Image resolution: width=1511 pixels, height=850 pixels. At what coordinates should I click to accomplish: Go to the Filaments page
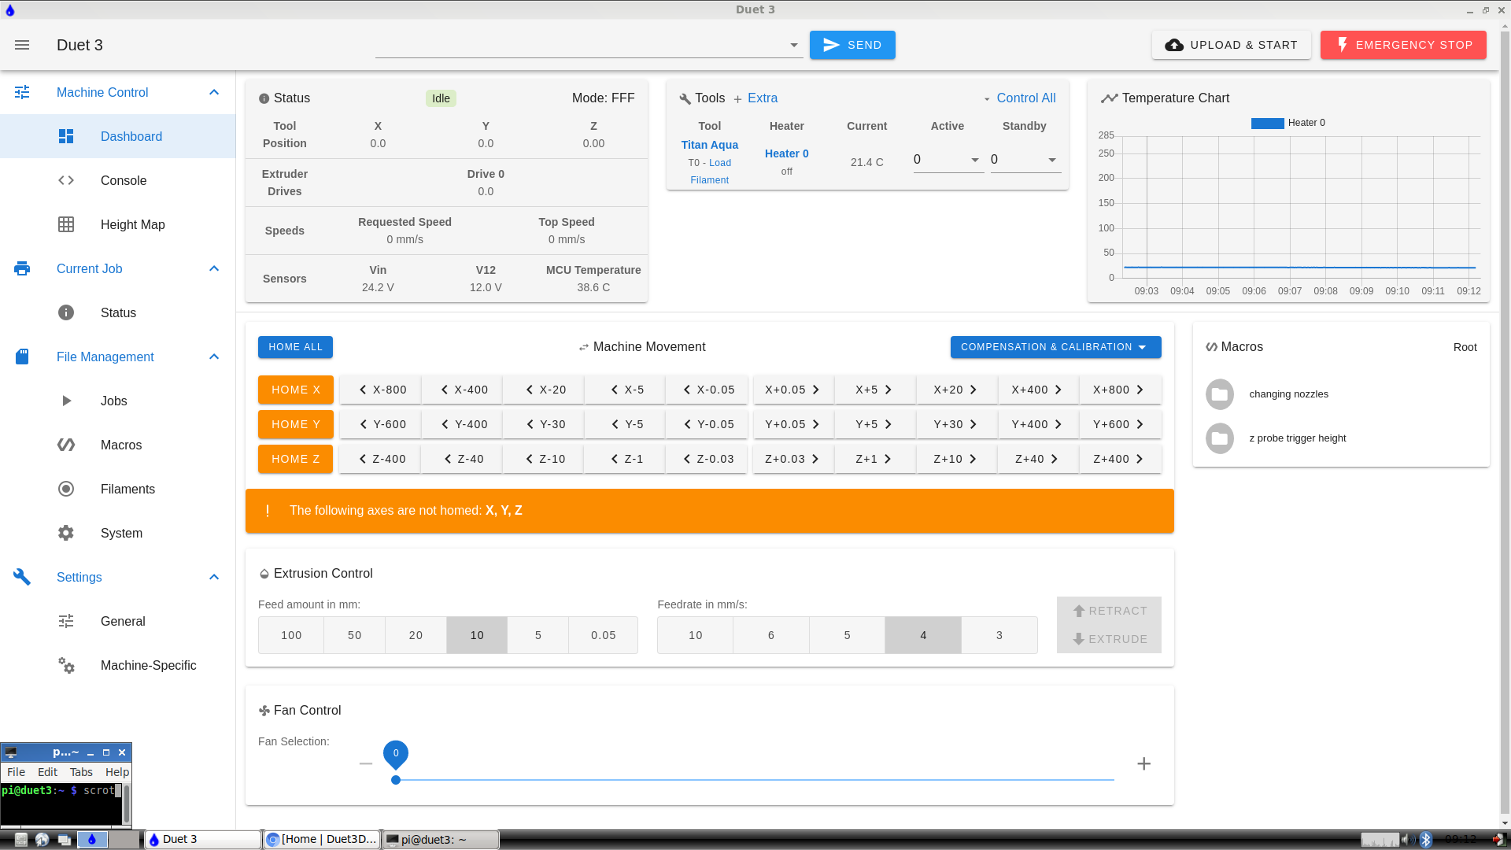(118, 489)
